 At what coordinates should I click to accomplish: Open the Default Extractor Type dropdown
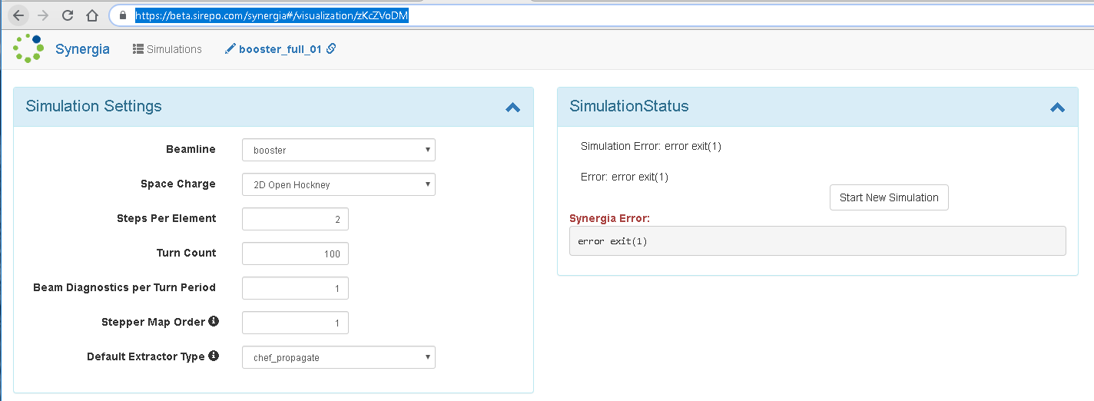(x=339, y=357)
